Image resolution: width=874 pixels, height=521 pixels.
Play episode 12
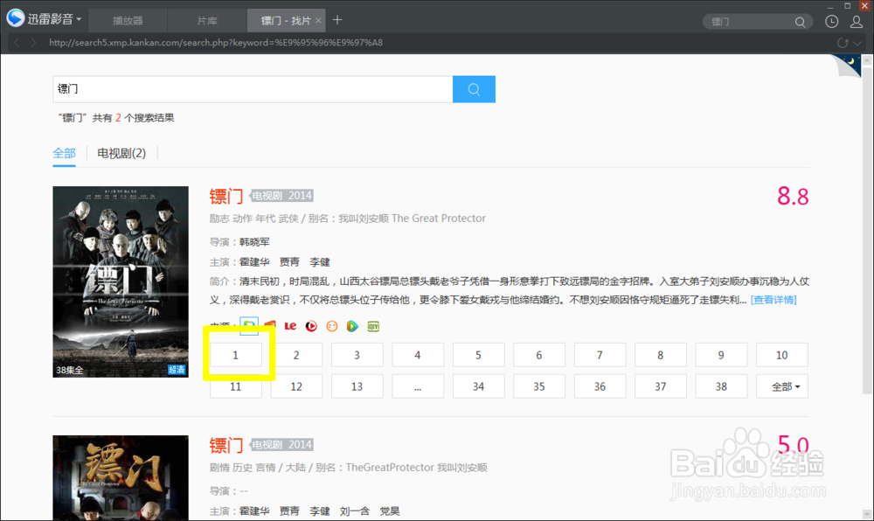[296, 386]
